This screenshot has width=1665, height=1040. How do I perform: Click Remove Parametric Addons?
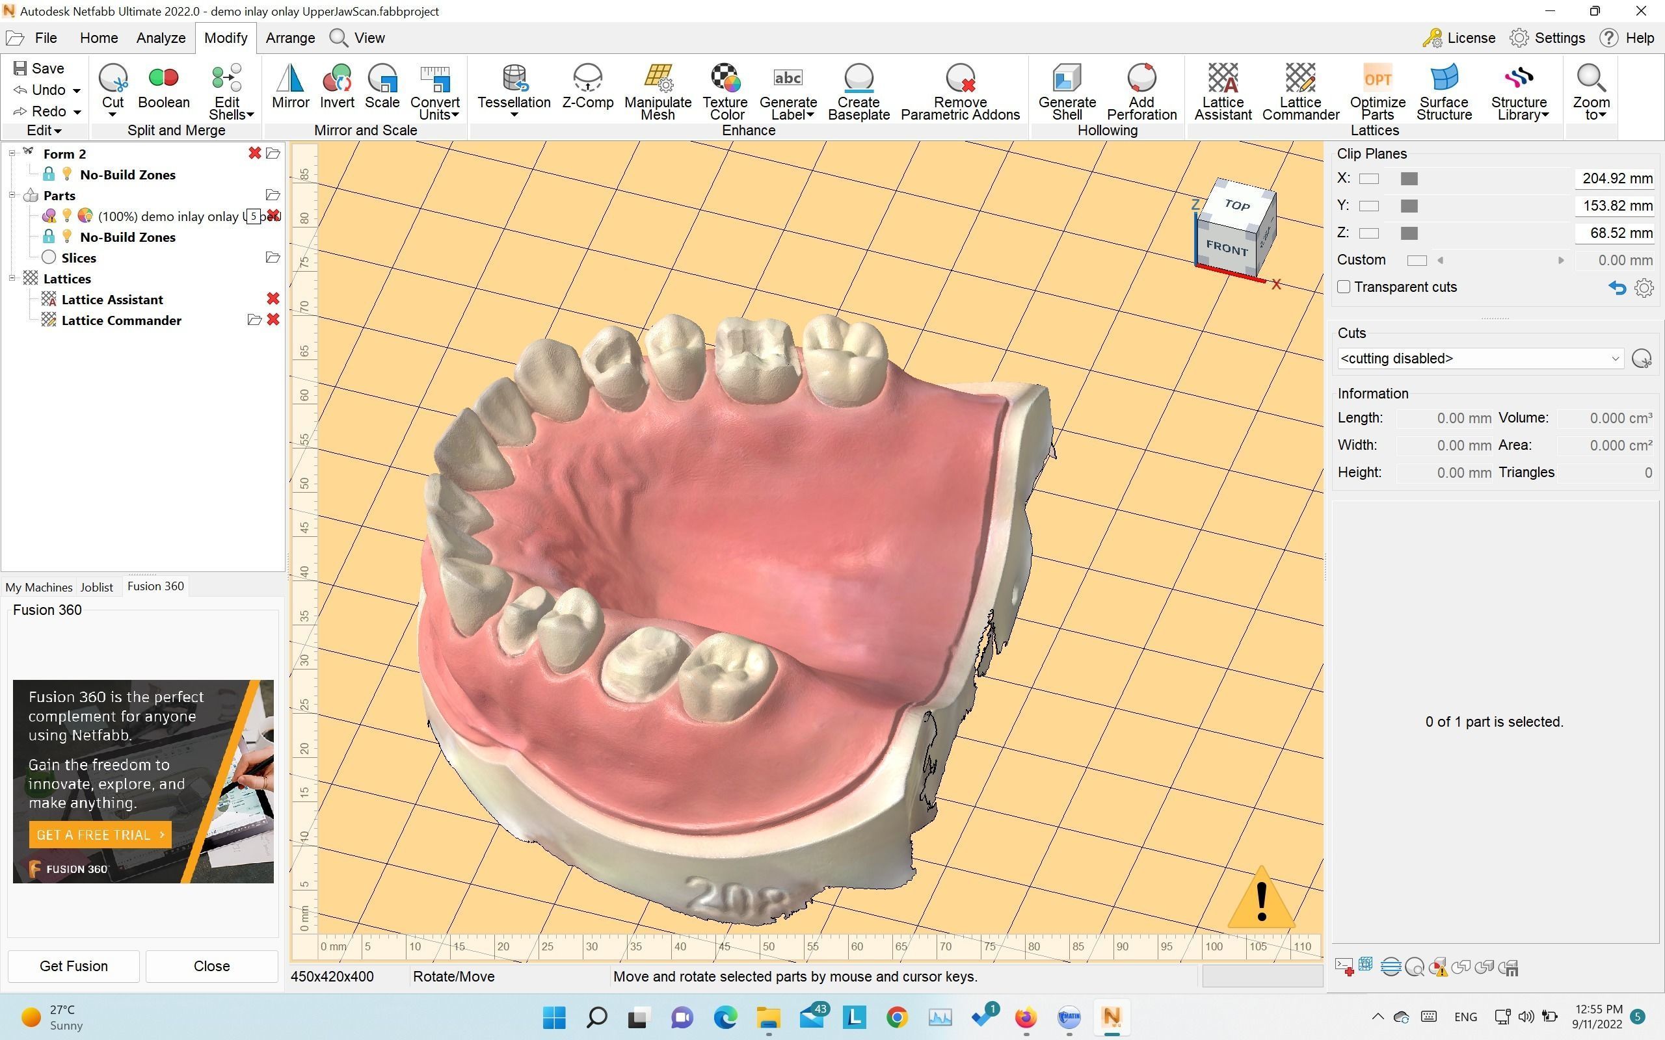[x=960, y=92]
